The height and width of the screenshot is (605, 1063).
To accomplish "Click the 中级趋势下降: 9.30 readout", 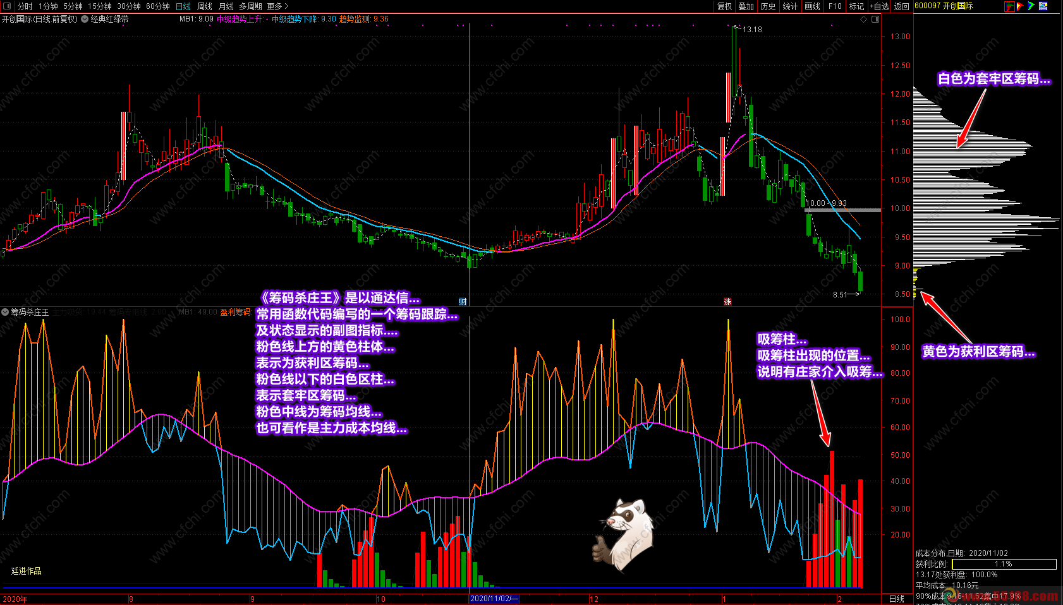I will point(304,19).
